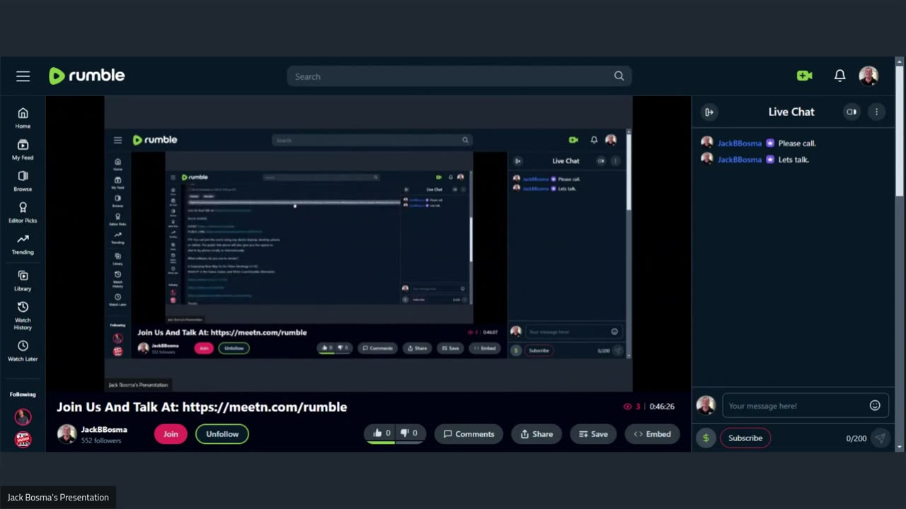Screen dimensions: 906x509
Task: Open Browse in the sidebar
Action: point(23,181)
